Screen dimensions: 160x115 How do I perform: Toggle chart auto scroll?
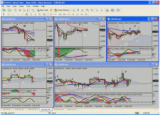[97, 10]
